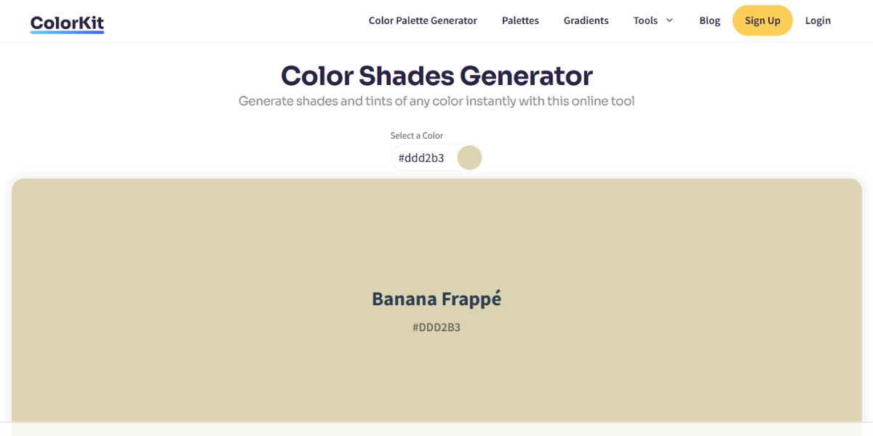Expand the chevron next to Tools
873x436 pixels.
(669, 20)
